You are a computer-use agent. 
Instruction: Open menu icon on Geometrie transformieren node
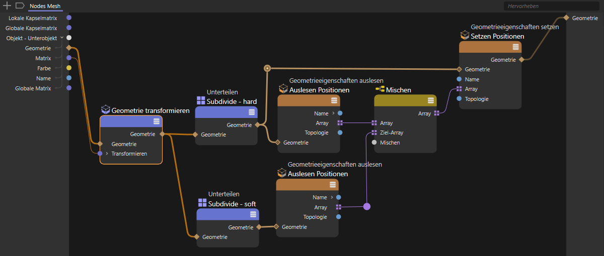(157, 121)
